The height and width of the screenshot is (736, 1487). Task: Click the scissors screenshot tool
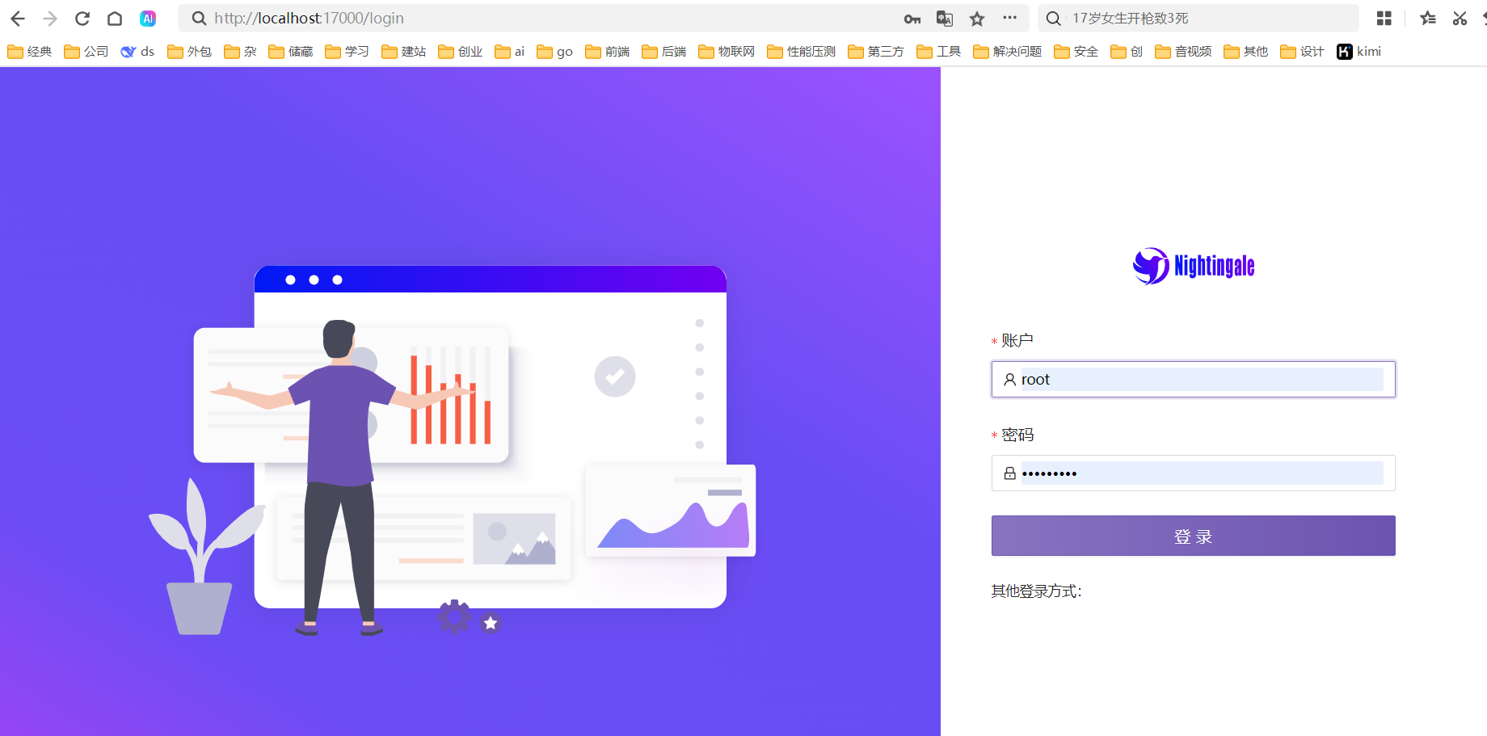[x=1460, y=19]
